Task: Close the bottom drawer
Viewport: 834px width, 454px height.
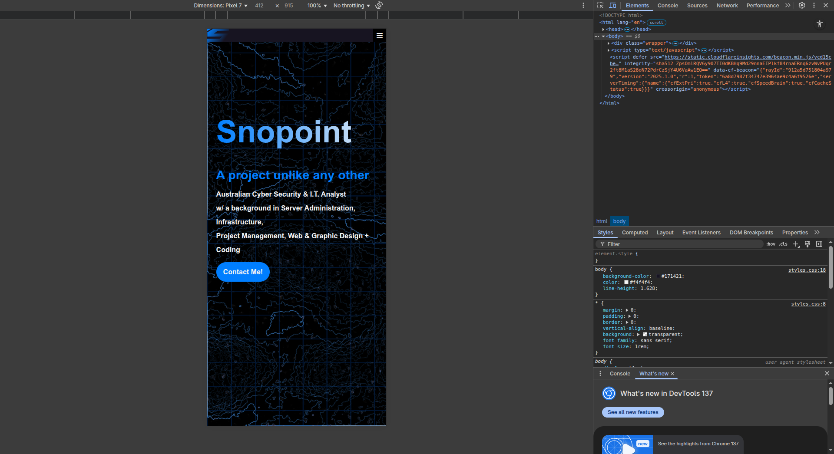Action: pyautogui.click(x=827, y=374)
